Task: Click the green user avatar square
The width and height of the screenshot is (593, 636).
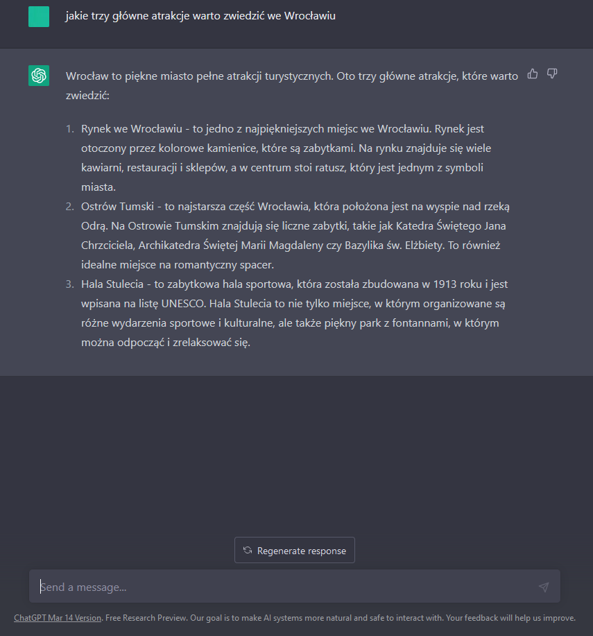Action: pos(39,17)
